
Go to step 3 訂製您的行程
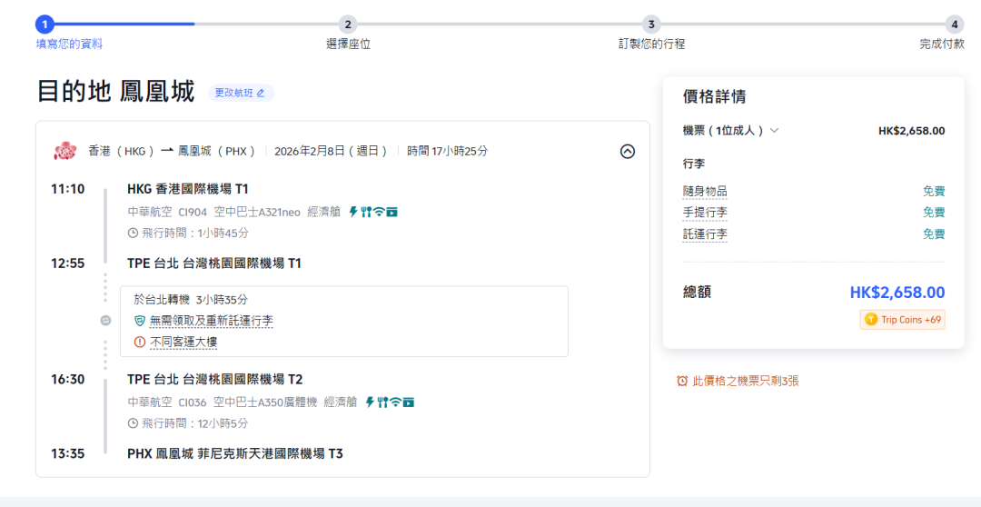pos(651,25)
